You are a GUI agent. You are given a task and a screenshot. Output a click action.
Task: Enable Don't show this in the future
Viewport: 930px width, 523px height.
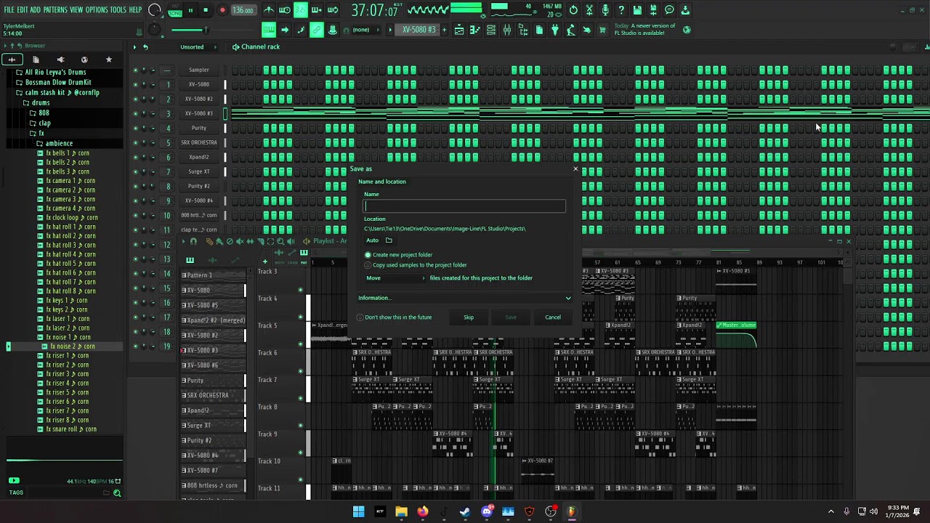pyautogui.click(x=360, y=317)
